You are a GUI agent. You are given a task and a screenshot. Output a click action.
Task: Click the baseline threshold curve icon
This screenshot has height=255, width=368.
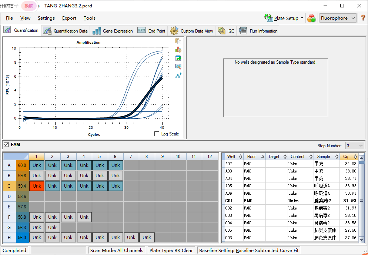click(178, 76)
